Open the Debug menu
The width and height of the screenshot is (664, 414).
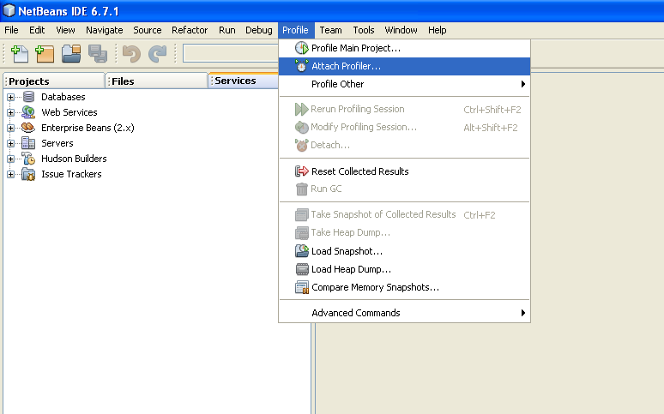tap(259, 30)
